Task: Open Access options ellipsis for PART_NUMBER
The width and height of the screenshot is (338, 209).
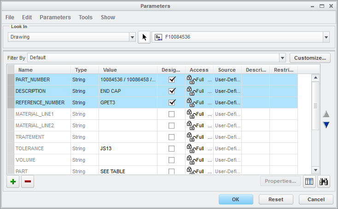Action: point(210,80)
